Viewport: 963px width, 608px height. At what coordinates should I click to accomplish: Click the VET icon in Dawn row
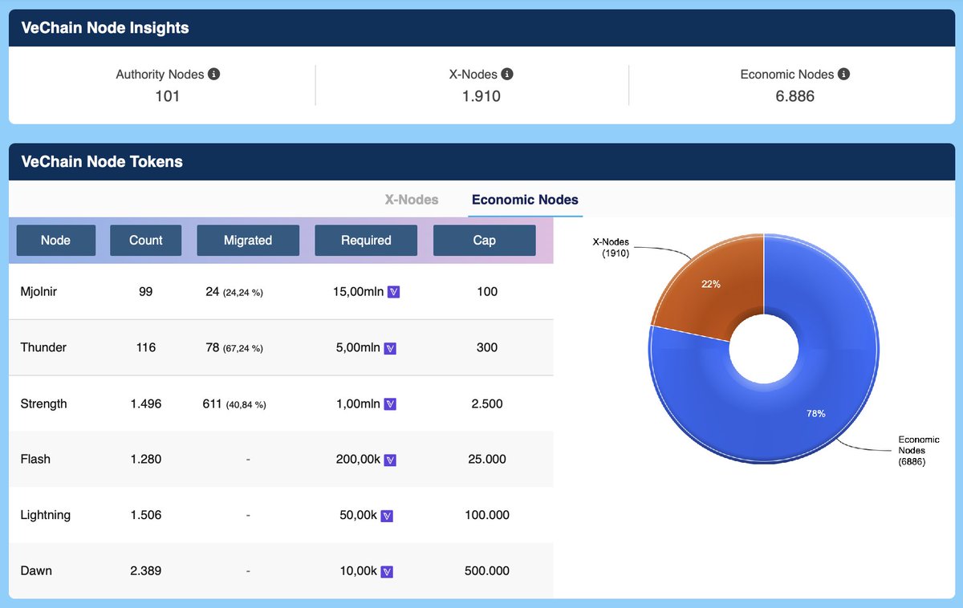(x=387, y=572)
